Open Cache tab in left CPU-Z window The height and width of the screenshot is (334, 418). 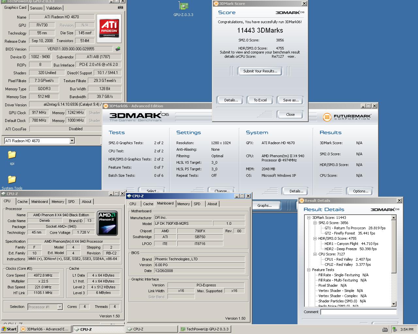(x=23, y=202)
